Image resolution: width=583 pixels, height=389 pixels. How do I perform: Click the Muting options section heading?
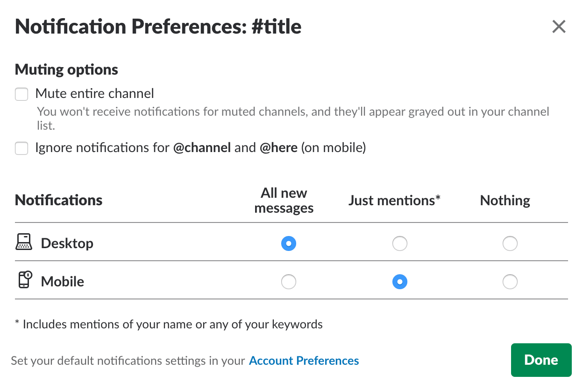[x=66, y=69]
